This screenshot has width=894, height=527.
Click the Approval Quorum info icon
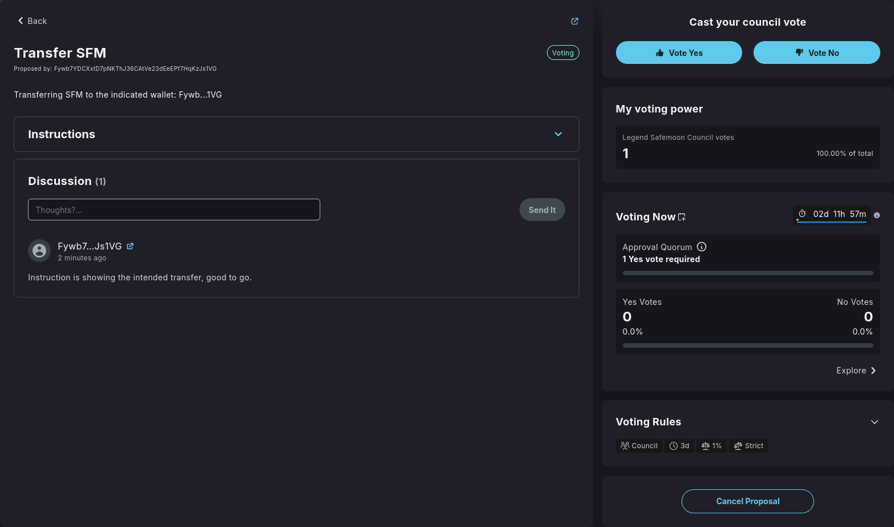tap(702, 247)
